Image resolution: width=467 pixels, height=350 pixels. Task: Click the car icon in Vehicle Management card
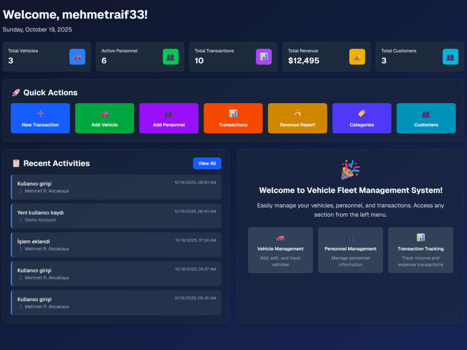(280, 238)
